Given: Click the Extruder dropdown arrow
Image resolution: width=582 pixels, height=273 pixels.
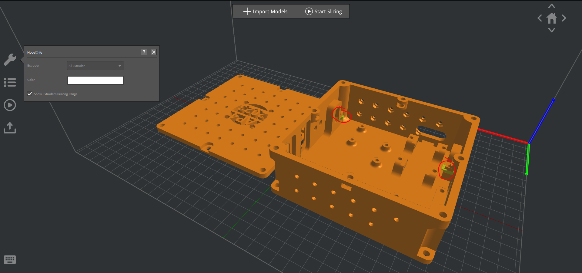Looking at the screenshot, I should pos(120,66).
